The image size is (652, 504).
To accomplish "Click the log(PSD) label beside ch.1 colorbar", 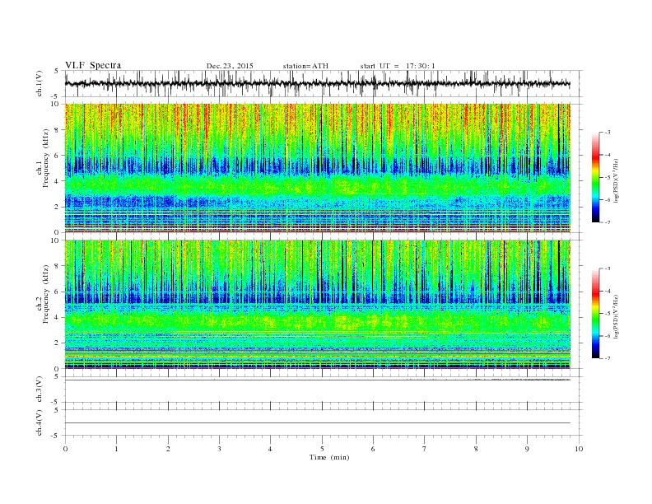I will coord(617,180).
